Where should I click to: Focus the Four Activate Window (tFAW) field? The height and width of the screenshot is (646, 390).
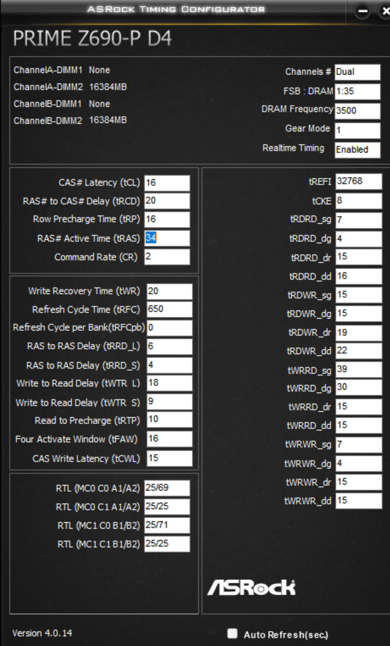coord(170,439)
